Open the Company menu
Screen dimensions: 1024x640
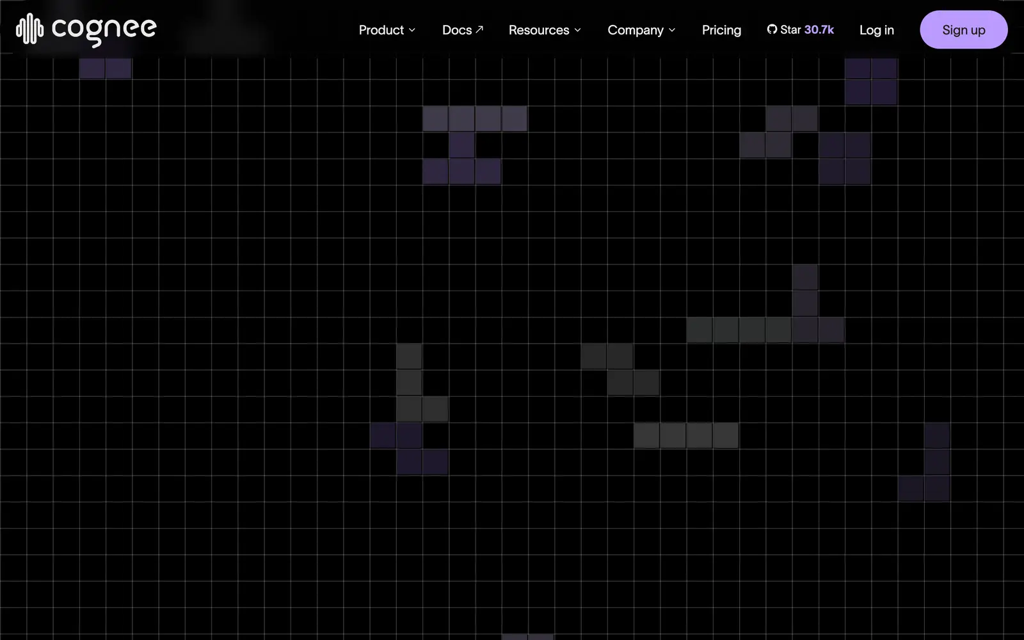tap(641, 30)
